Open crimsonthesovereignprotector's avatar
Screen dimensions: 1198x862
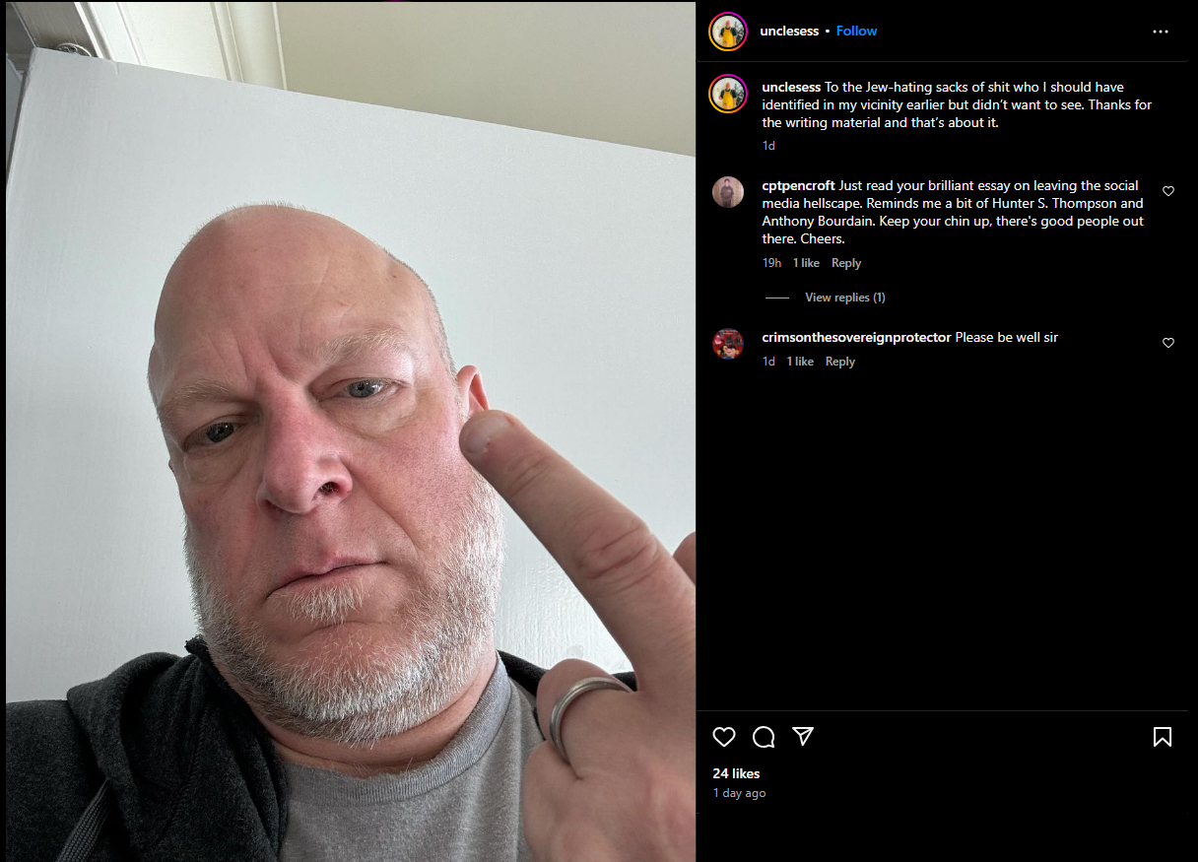click(728, 344)
